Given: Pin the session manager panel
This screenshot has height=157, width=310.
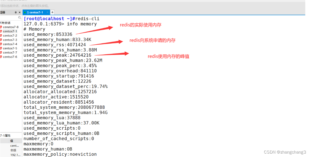Looking at the screenshot, I should pos(16,12).
